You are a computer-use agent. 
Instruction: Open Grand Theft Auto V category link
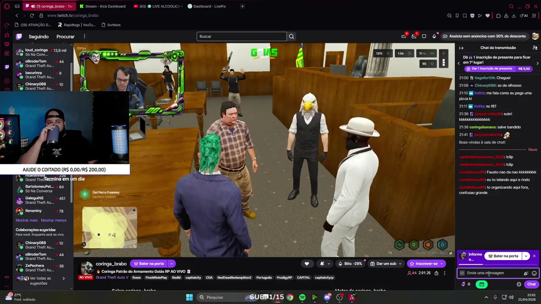click(112, 277)
